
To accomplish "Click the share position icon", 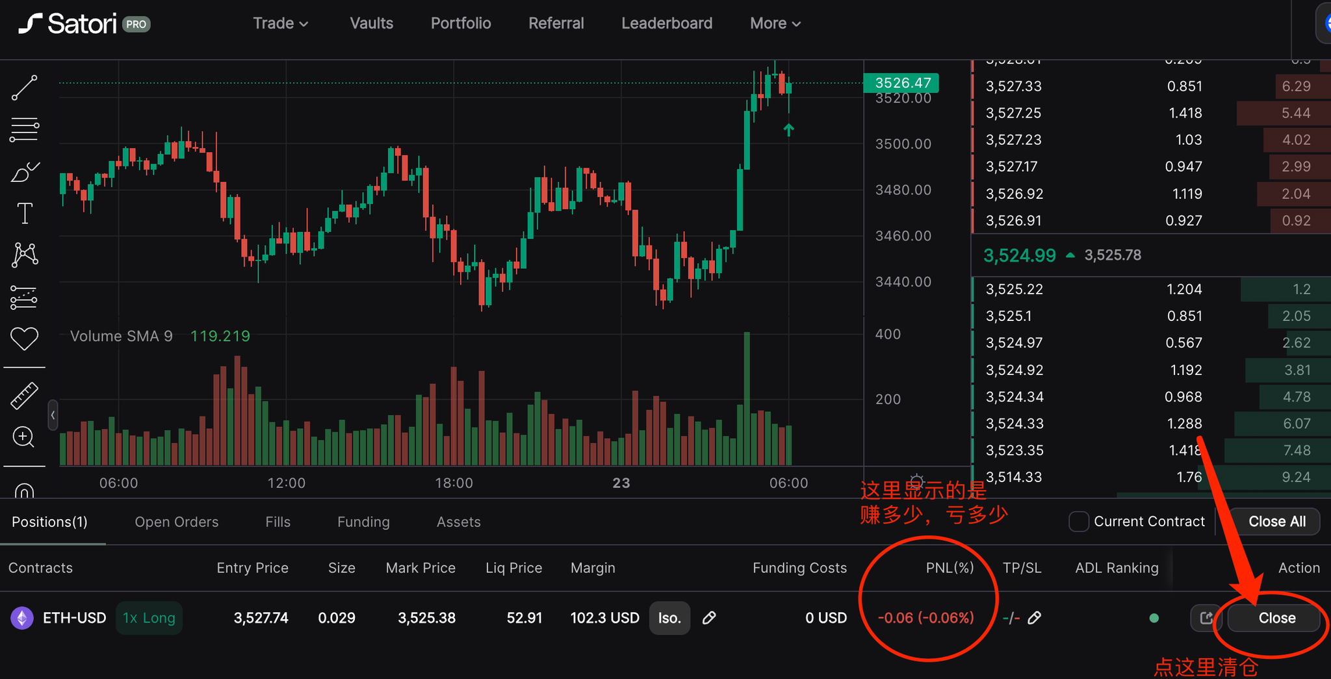I will pyautogui.click(x=1206, y=618).
